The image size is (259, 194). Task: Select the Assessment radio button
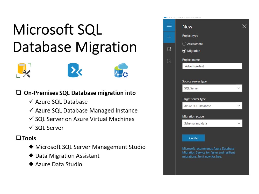[184, 44]
